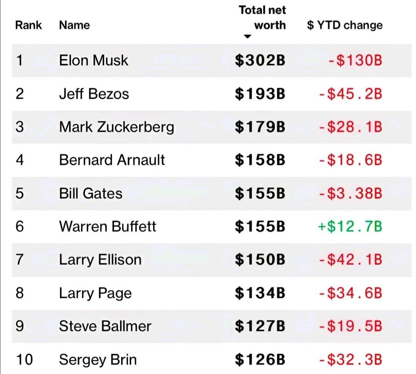
Task: Select the Steve Ballmer name
Action: click(x=105, y=326)
